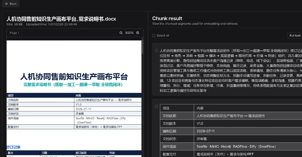302x157 pixels.
Task: Click Seafile MinIO Neo4j cell in preview
Action: [108, 120]
